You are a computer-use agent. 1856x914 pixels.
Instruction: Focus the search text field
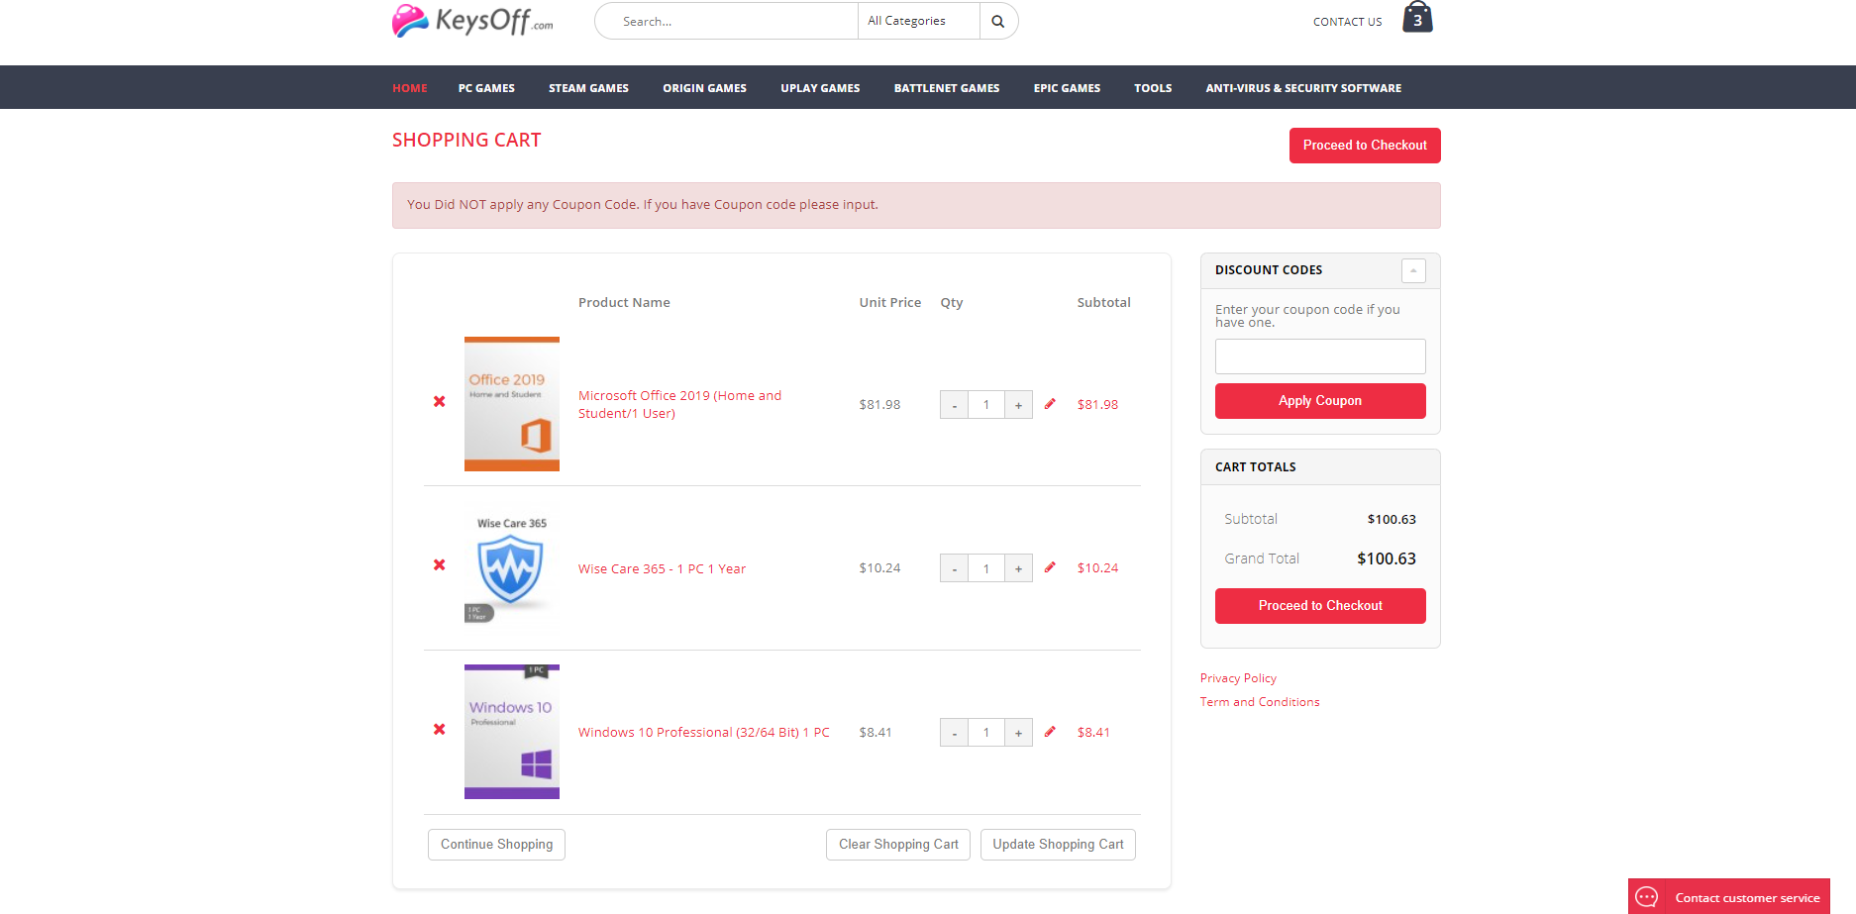pyautogui.click(x=728, y=21)
